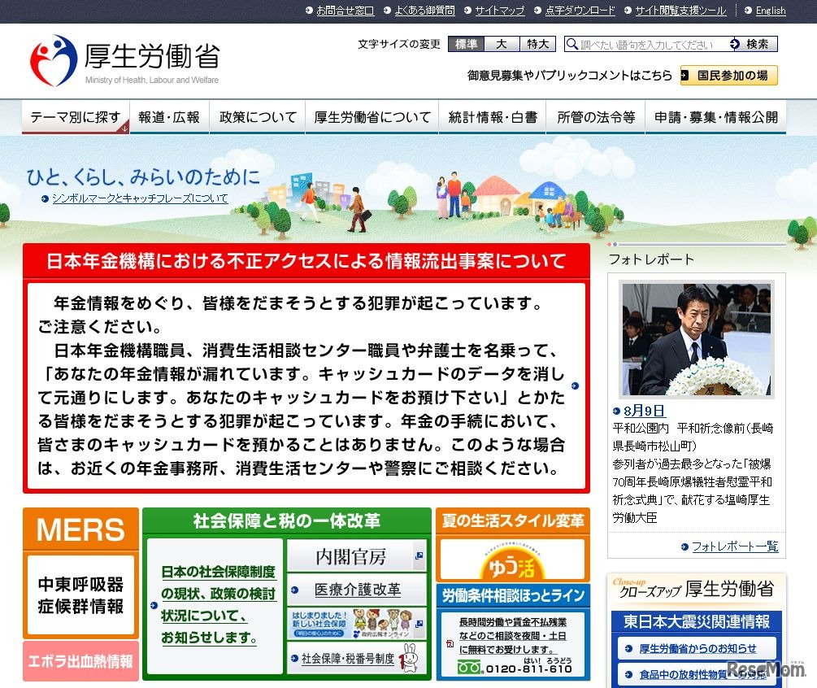This screenshot has width=817, height=688.
Task: Click arrow bullet before 日本の社会保障制度 text
Action: tap(154, 605)
